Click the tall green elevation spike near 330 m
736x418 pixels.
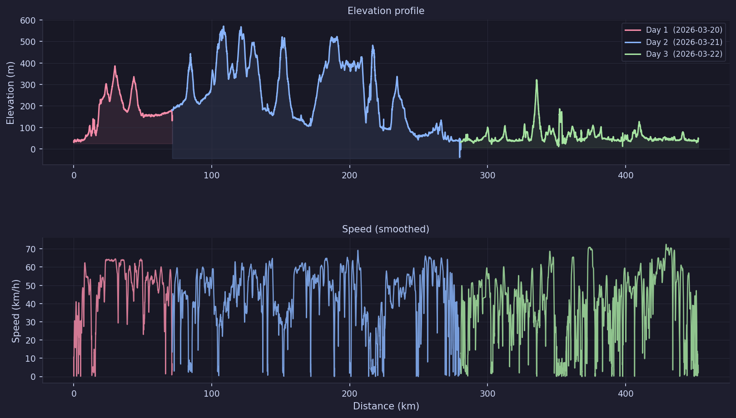(x=537, y=81)
